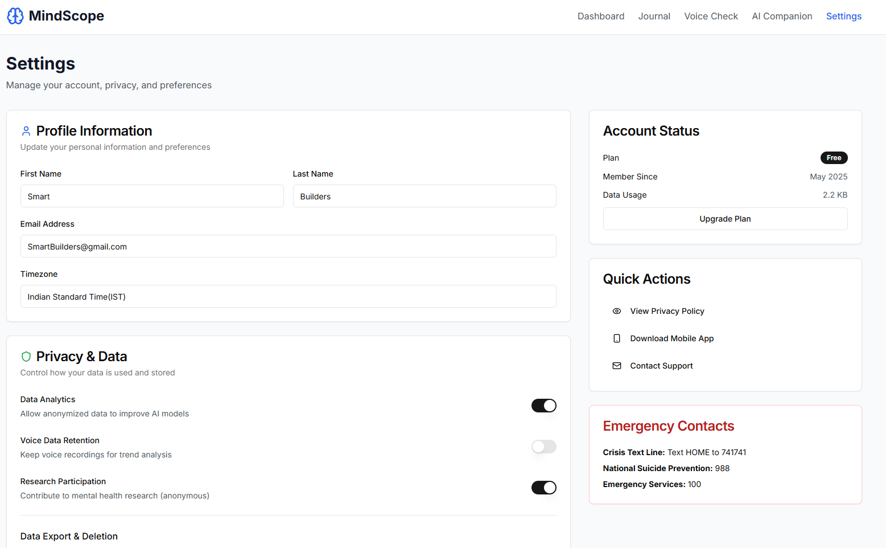Click the Upgrade Plan button

click(726, 219)
